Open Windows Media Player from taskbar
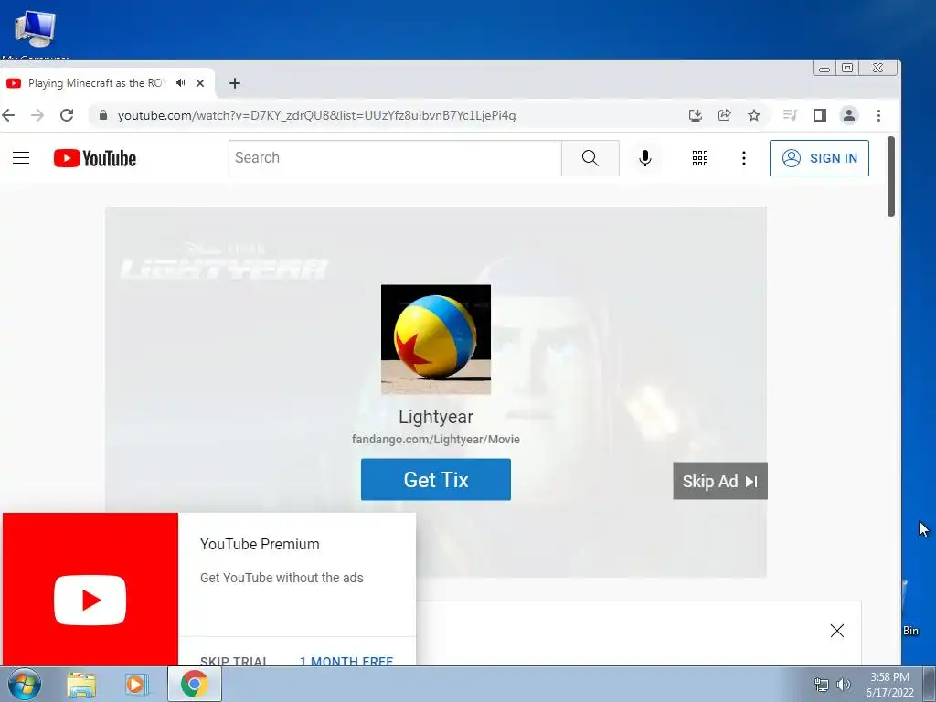 (x=136, y=685)
